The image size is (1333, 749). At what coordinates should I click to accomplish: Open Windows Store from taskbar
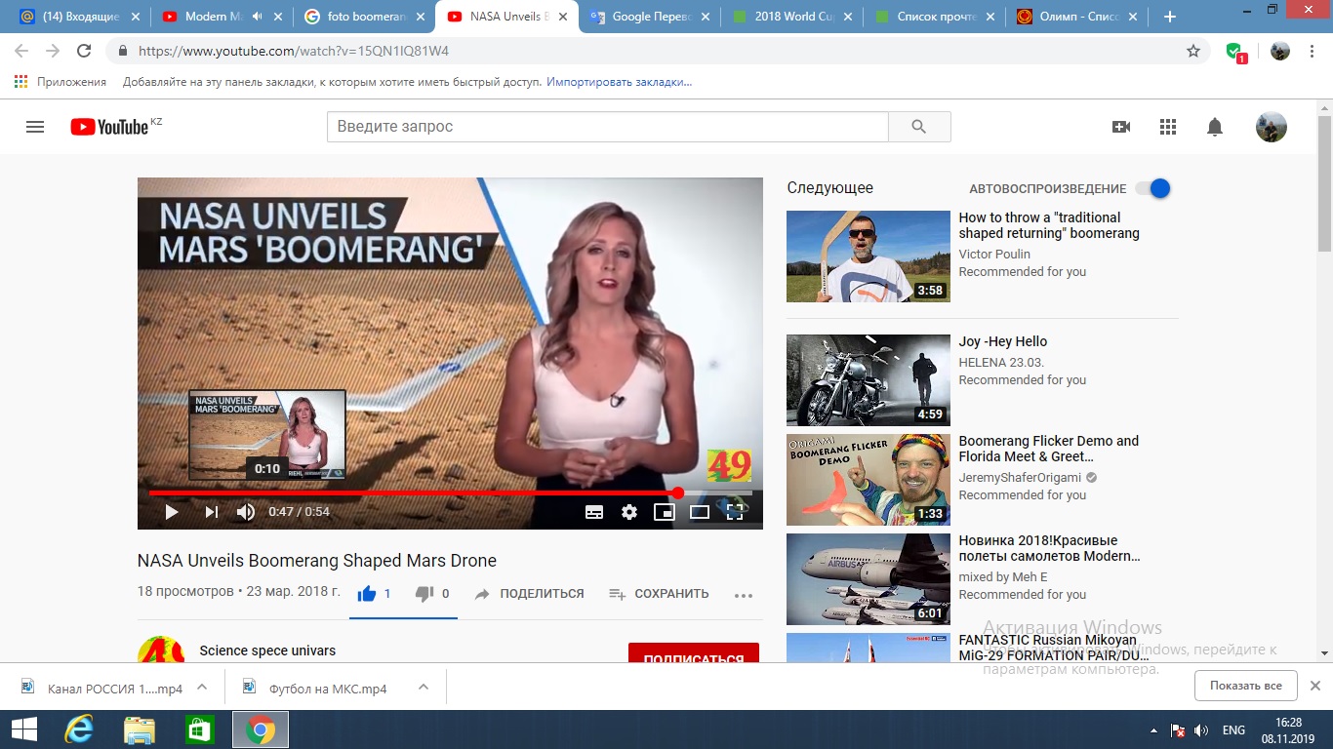199,729
